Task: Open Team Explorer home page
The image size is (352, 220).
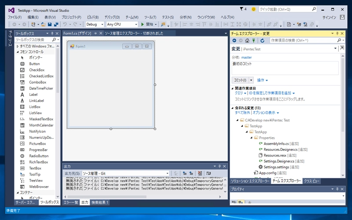Action: (247, 41)
